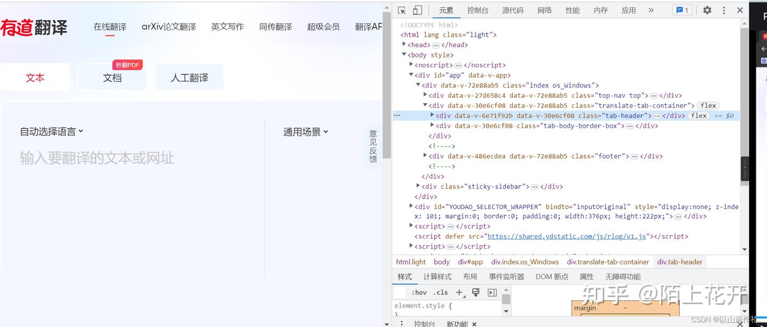Viewport: 767px width, 327px height.
Task: Open the DOM 断点 subtab
Action: pos(552,276)
